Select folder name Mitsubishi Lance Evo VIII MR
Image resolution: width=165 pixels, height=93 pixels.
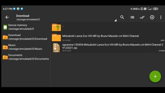[101, 36]
